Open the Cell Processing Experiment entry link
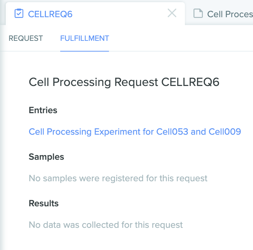Image resolution: width=253 pixels, height=250 pixels. click(135, 132)
